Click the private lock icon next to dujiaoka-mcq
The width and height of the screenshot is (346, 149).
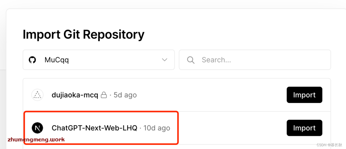coord(104,95)
